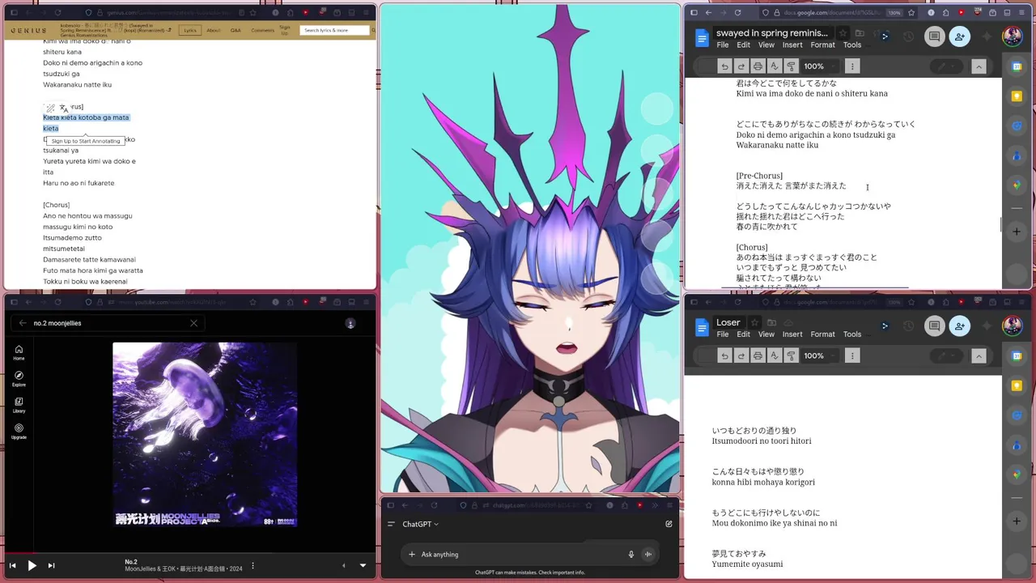Start a new ChatGPT chat

coord(669,524)
